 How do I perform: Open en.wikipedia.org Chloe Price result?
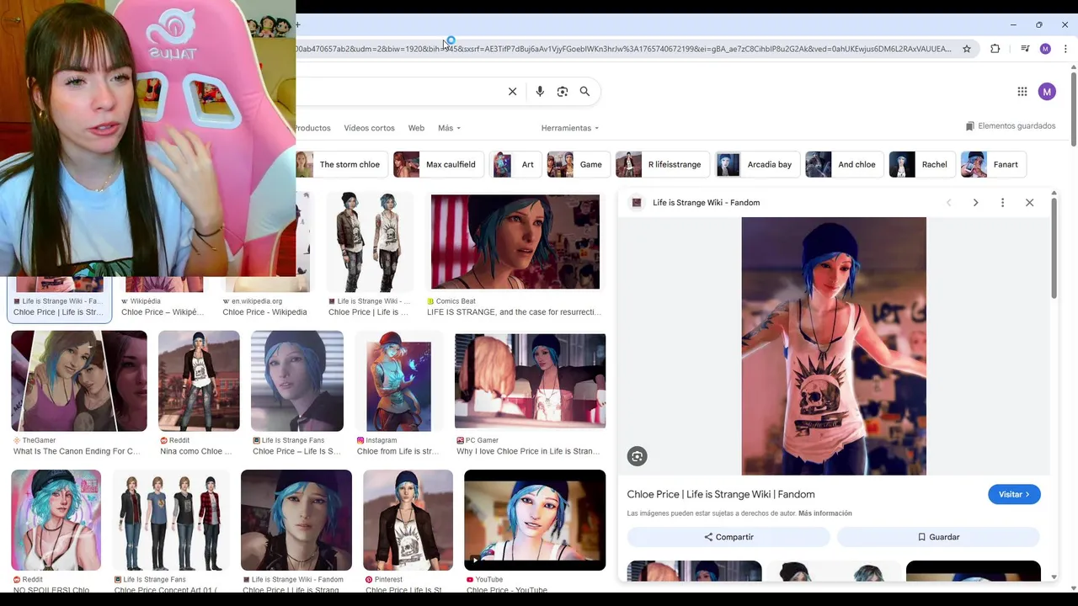click(264, 307)
